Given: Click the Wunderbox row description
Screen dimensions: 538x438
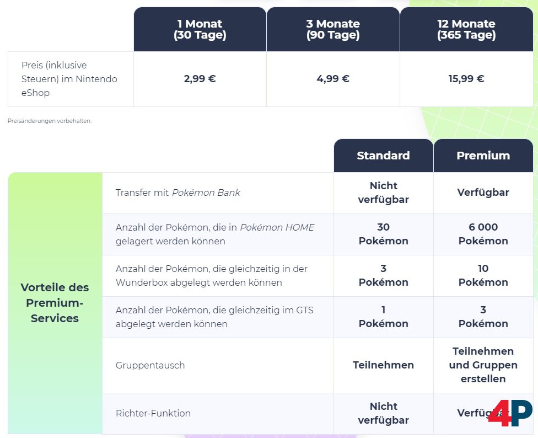Looking at the screenshot, I should pyautogui.click(x=212, y=275).
